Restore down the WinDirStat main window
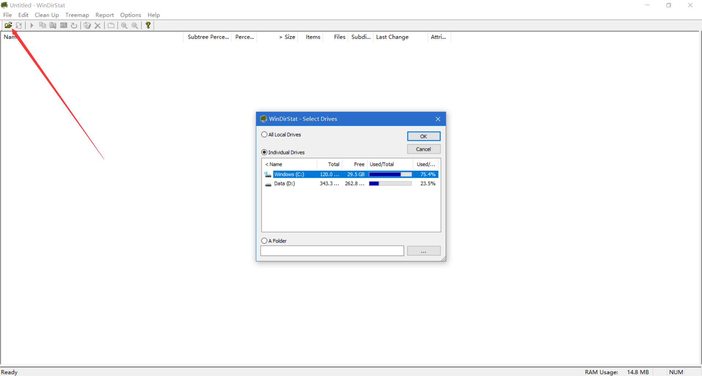Image resolution: width=702 pixels, height=376 pixels. (669, 5)
